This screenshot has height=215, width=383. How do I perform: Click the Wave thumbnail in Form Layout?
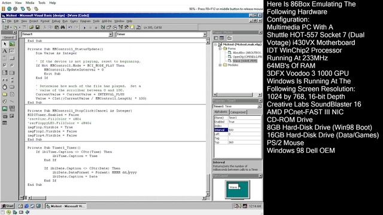click(x=234, y=187)
